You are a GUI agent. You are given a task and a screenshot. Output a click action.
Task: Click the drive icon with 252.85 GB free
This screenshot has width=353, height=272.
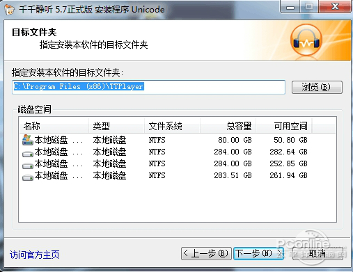(28, 166)
